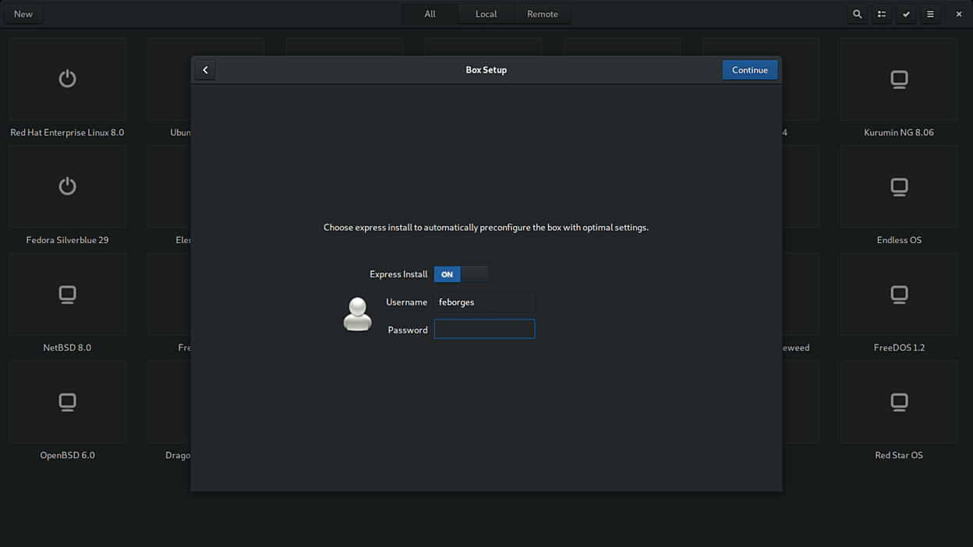973x547 pixels.
Task: Close the Boxes window
Action: 958,14
